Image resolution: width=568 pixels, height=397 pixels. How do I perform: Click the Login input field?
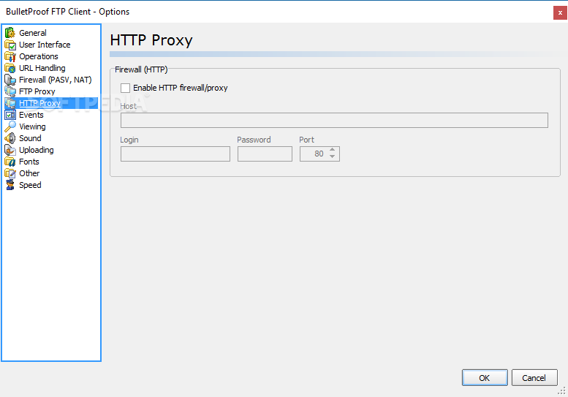(175, 154)
